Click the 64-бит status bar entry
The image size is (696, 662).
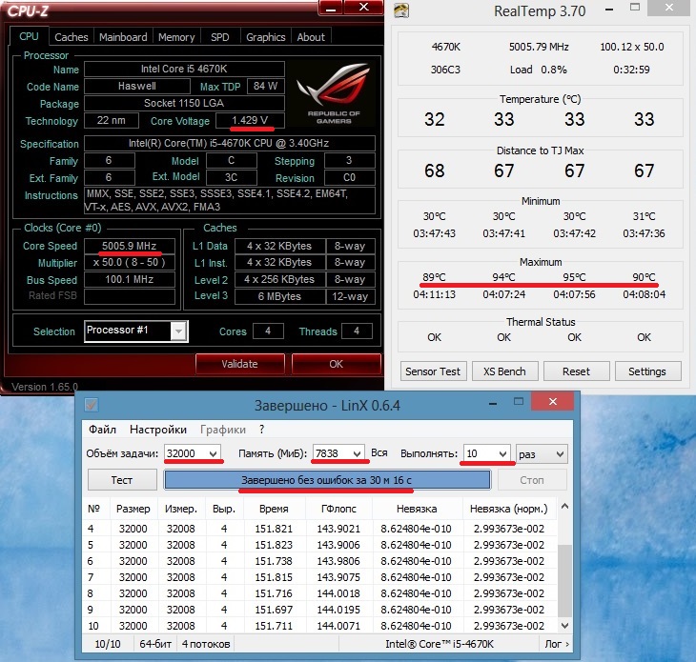(x=155, y=644)
